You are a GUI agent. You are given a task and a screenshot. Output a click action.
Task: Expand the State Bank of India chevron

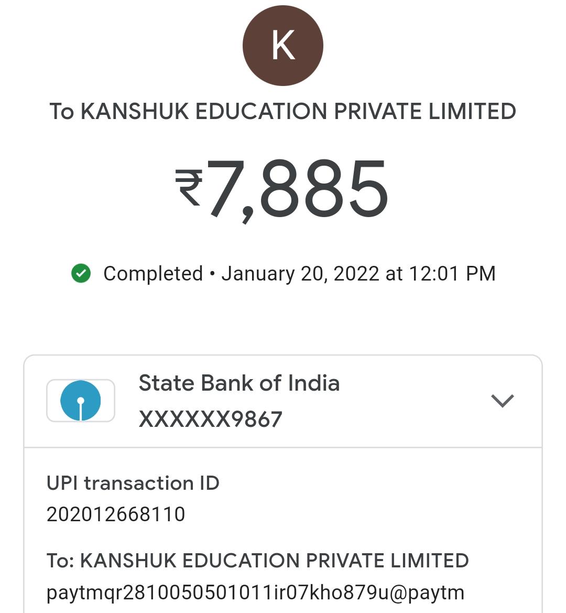pos(502,401)
